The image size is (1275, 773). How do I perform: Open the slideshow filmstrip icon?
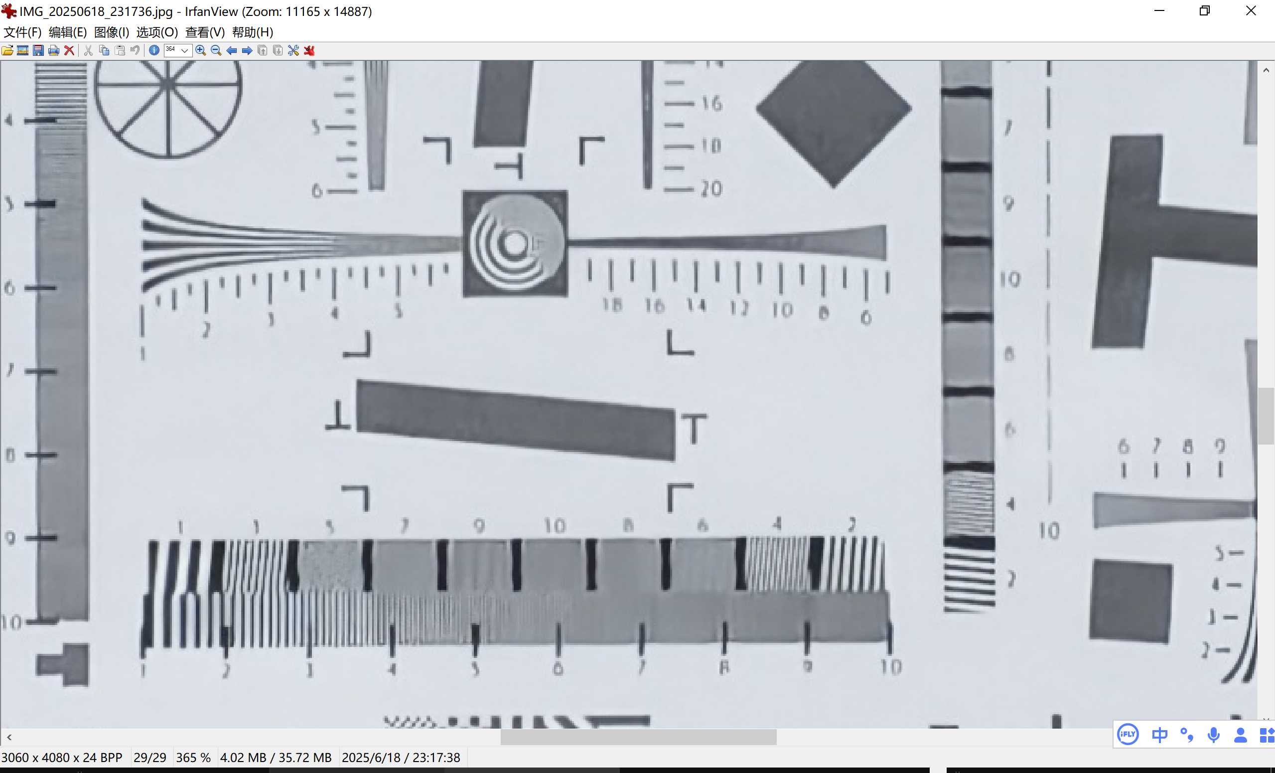tap(23, 50)
